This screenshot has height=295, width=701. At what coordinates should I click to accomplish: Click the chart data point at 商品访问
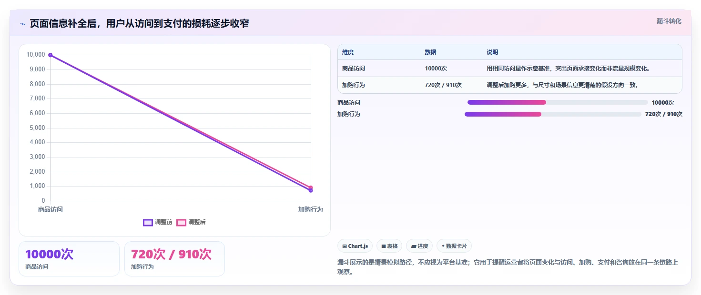[51, 55]
